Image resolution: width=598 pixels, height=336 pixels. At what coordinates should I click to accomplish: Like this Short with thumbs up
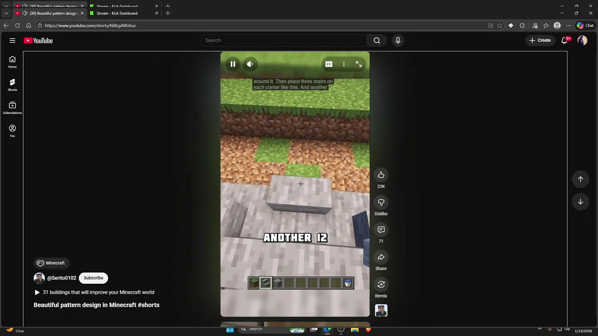coord(381,175)
